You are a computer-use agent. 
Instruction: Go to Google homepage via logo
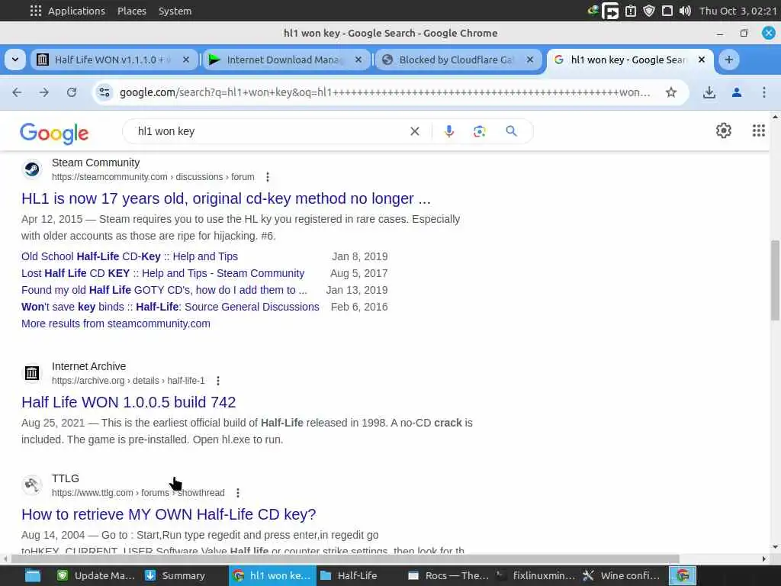point(54,133)
